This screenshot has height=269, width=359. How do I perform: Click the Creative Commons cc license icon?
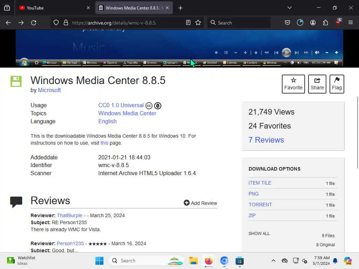pyautogui.click(x=149, y=106)
